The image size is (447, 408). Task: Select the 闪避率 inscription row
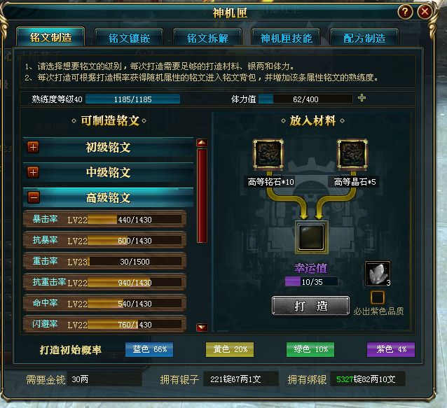(x=105, y=324)
